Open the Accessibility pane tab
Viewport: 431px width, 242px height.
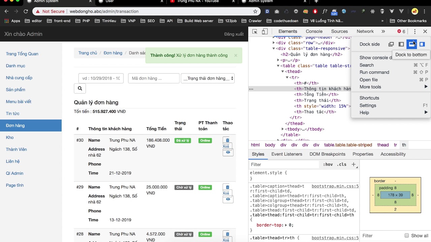click(x=393, y=154)
